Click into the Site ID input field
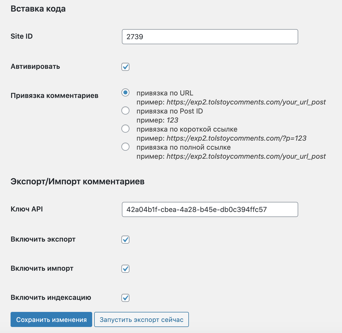The height and width of the screenshot is (333, 342). coord(210,37)
